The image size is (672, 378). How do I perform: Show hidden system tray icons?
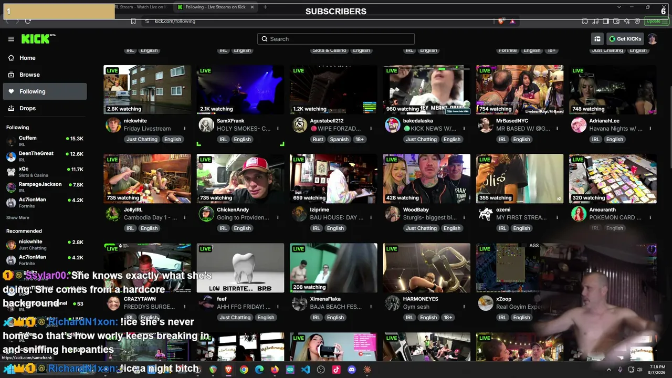[x=609, y=370]
